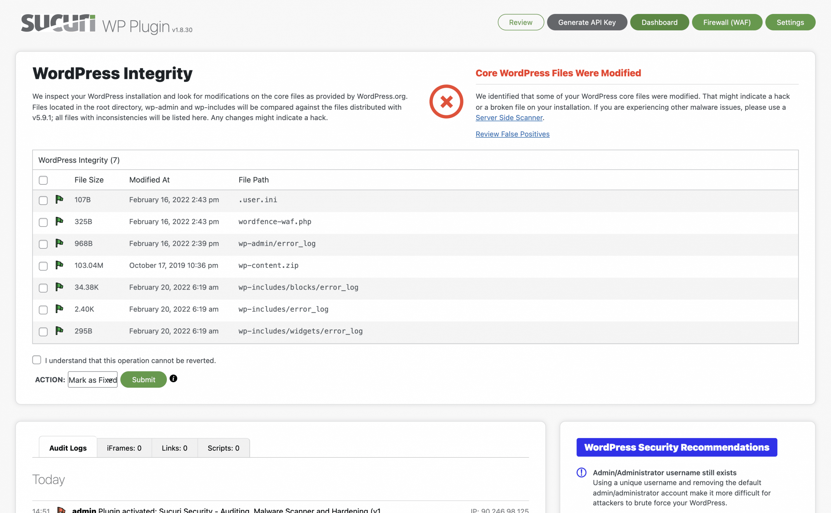Click file path .user.ini
Screen dimensions: 831x513
[x=258, y=199]
